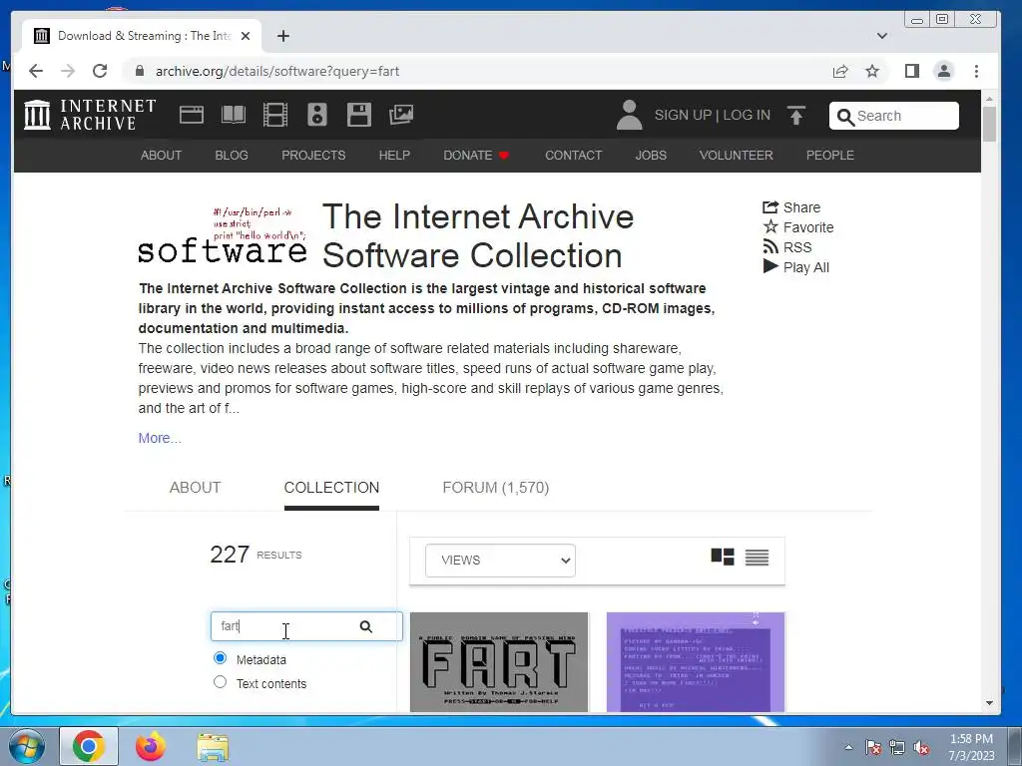Open JOBS in navigation bar
This screenshot has height=766, width=1022.
pos(651,155)
